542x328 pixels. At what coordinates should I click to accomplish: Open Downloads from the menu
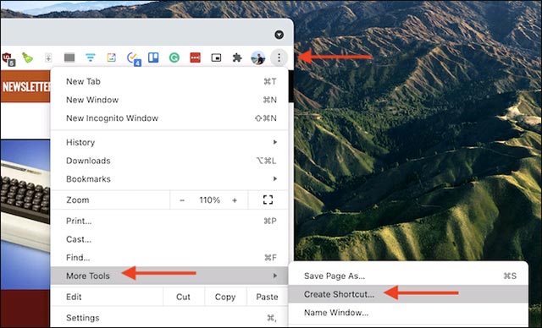[x=169, y=161]
